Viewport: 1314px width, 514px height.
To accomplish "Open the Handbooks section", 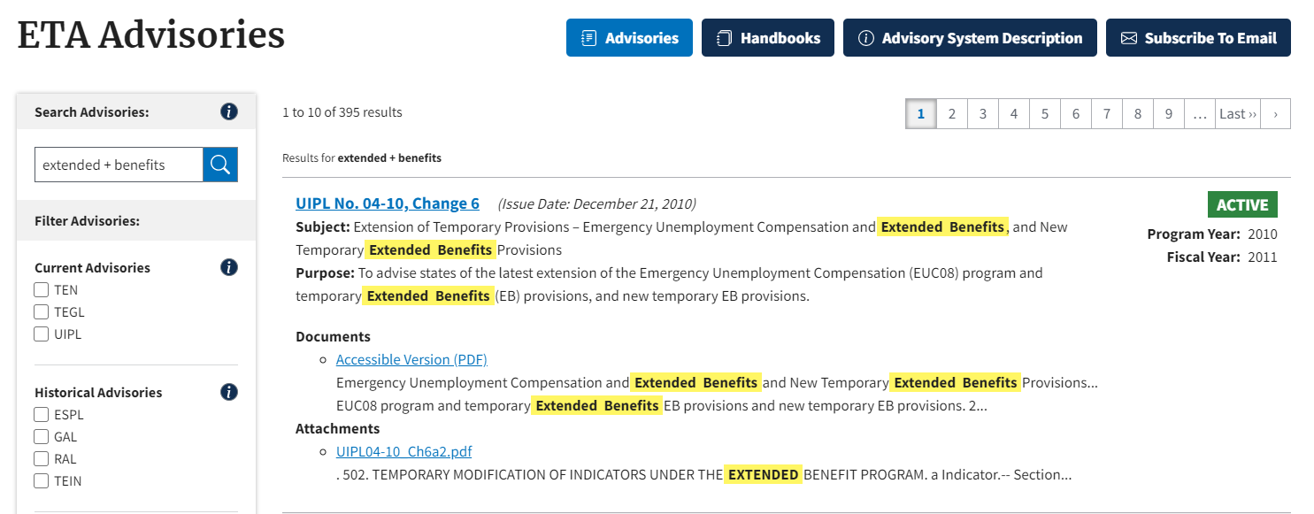I will tap(767, 38).
